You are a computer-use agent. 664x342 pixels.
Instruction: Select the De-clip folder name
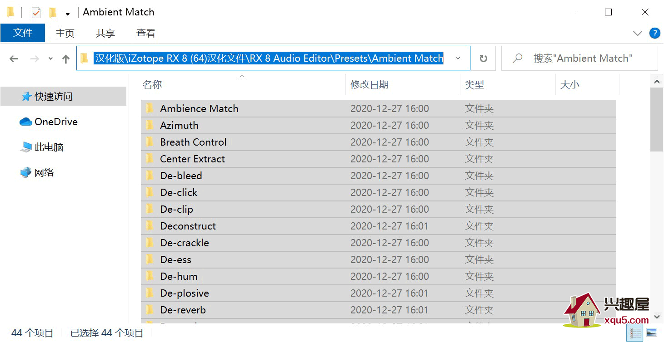(176, 209)
